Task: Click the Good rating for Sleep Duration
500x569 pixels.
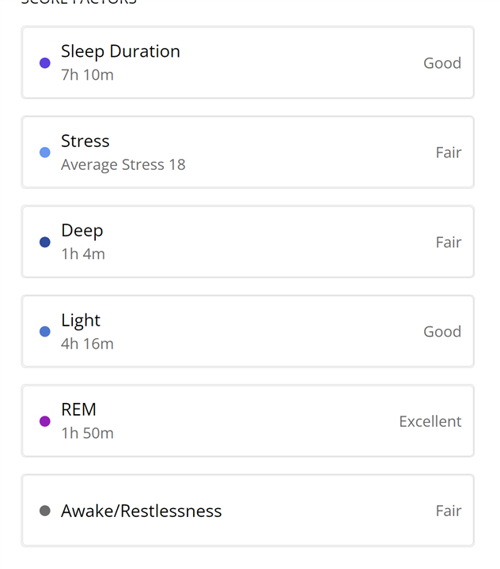Action: (x=442, y=63)
